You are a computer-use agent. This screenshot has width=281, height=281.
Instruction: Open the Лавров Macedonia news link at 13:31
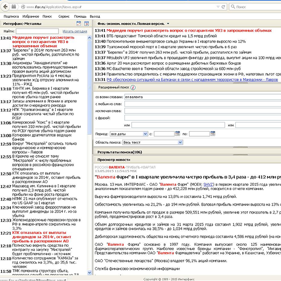click(192, 80)
